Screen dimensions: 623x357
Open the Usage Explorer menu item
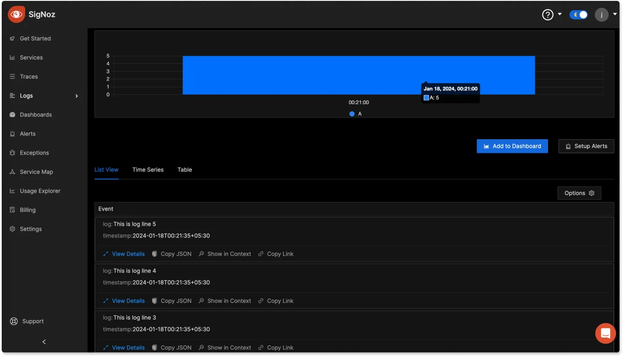pyautogui.click(x=40, y=191)
